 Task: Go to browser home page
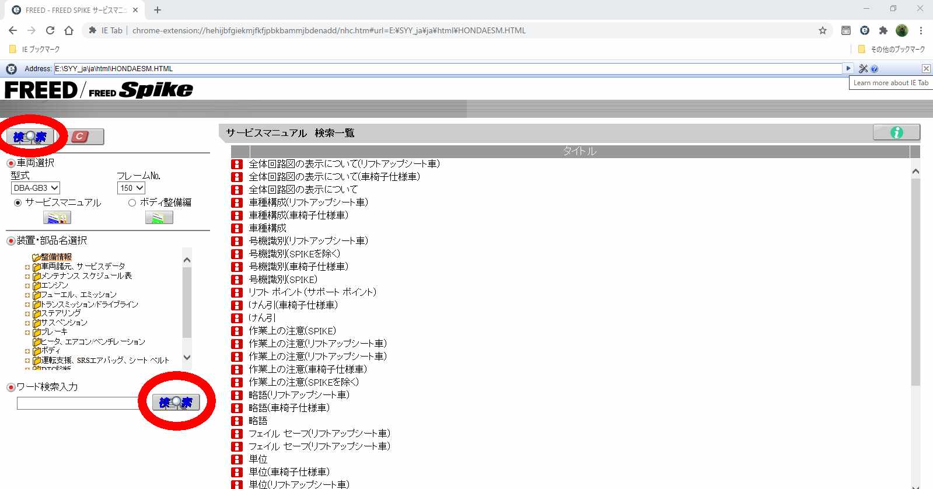click(x=69, y=30)
